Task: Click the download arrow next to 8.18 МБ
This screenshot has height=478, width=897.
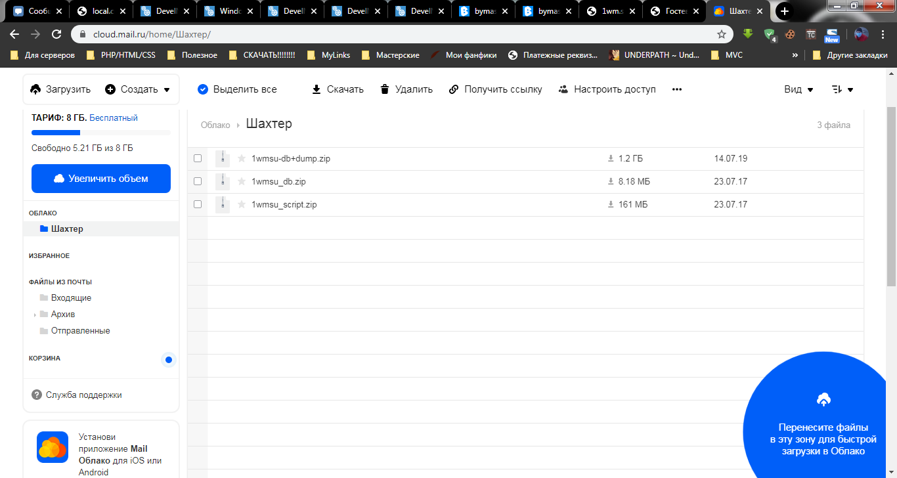Action: click(611, 182)
